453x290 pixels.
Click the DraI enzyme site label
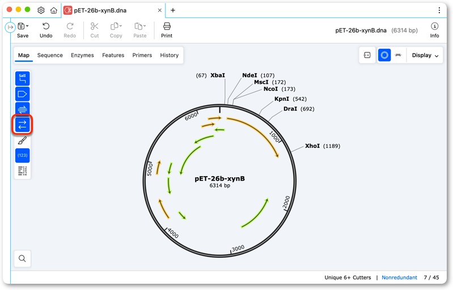(x=290, y=109)
